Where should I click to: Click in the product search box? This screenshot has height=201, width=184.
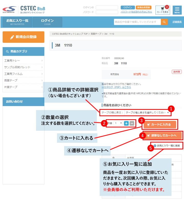[x=137, y=22]
